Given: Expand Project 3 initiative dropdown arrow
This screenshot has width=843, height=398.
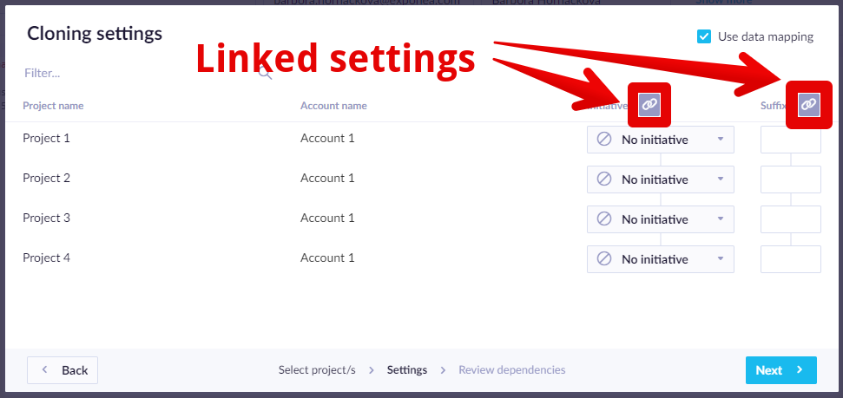Looking at the screenshot, I should point(721,219).
